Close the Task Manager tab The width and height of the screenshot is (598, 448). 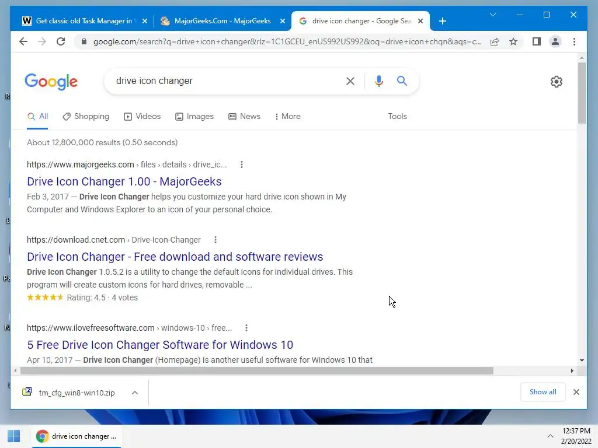145,21
